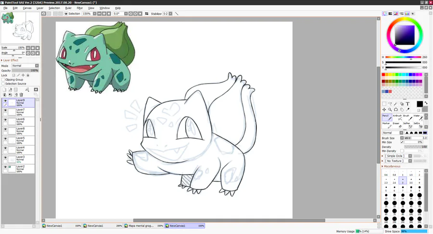Image resolution: width=433 pixels, height=234 pixels.
Task: Hide Layer7 via its eye icon
Action: (x=5, y=110)
